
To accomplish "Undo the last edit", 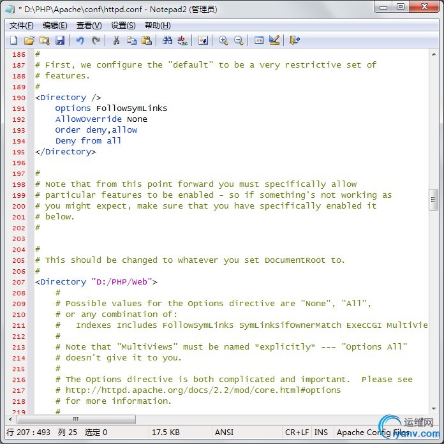I will click(80, 40).
